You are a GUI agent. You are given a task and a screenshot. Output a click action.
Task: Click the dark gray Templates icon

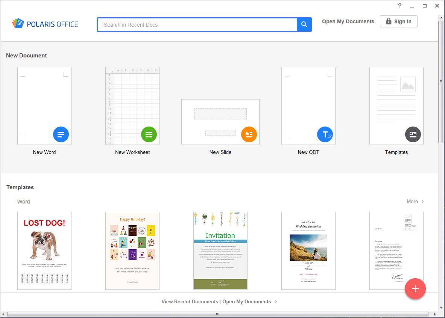pyautogui.click(x=413, y=134)
